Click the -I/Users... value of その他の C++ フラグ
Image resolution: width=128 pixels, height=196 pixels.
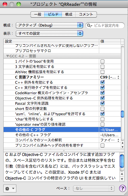[x=109, y=135]
